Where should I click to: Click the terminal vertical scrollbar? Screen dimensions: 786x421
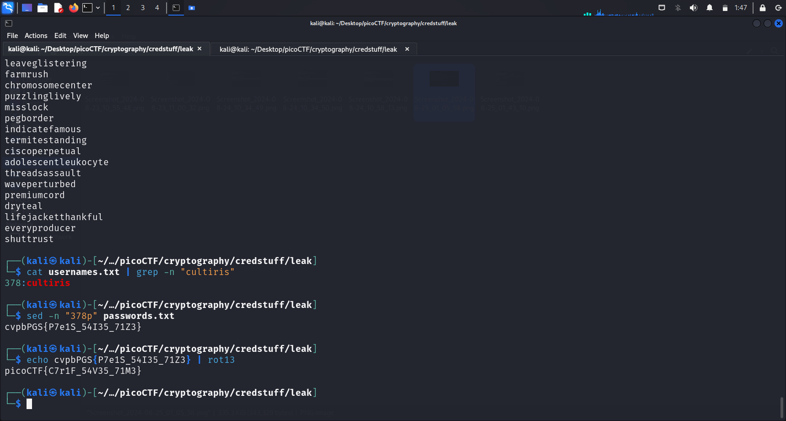(782, 406)
